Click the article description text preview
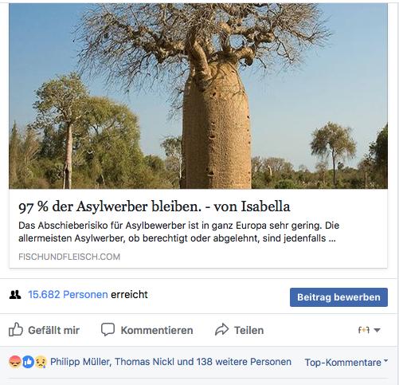The image size is (399, 385). (x=178, y=232)
